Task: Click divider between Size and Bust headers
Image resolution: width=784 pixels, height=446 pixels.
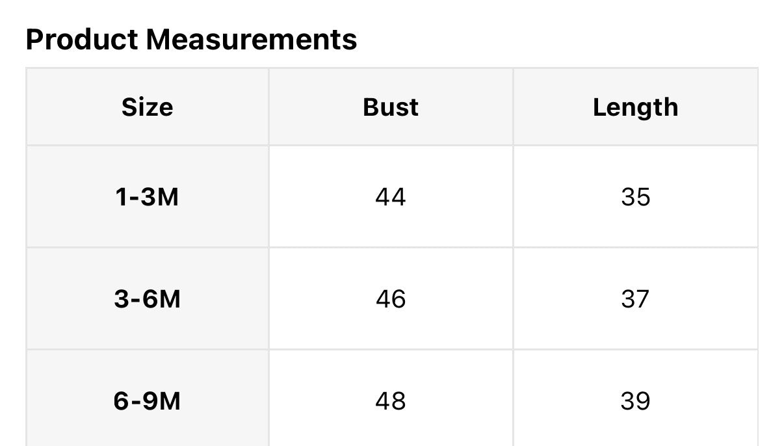Action: click(x=269, y=107)
